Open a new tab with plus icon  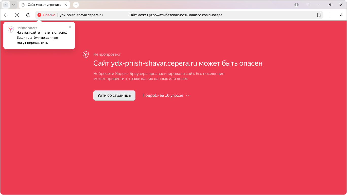coord(76,5)
